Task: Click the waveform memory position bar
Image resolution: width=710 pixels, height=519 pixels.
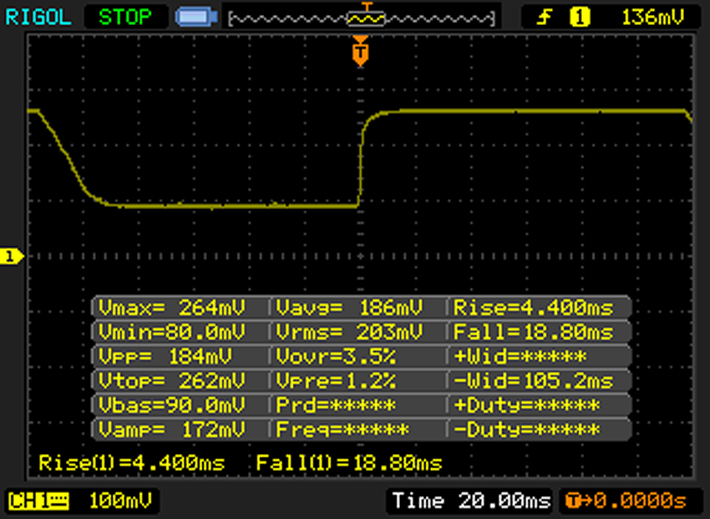Action: [362, 17]
